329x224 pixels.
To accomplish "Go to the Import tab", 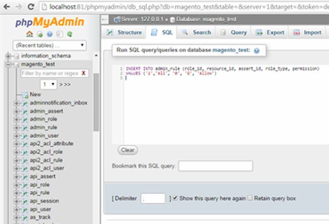I will coord(307,32).
